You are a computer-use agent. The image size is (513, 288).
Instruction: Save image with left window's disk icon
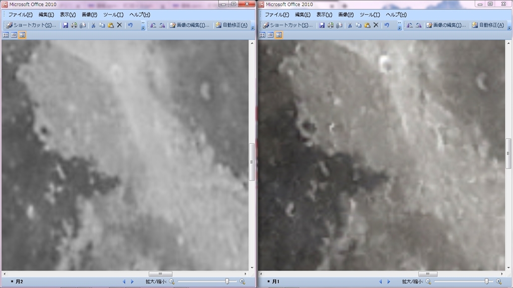point(66,25)
